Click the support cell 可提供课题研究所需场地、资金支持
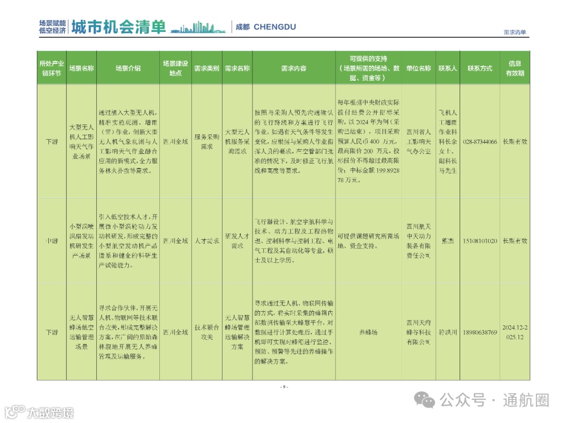This screenshot has width=568, height=423. 368,241
